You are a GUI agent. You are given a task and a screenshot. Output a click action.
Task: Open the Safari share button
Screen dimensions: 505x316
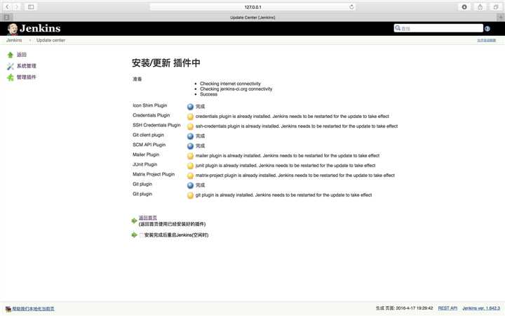coord(480,7)
